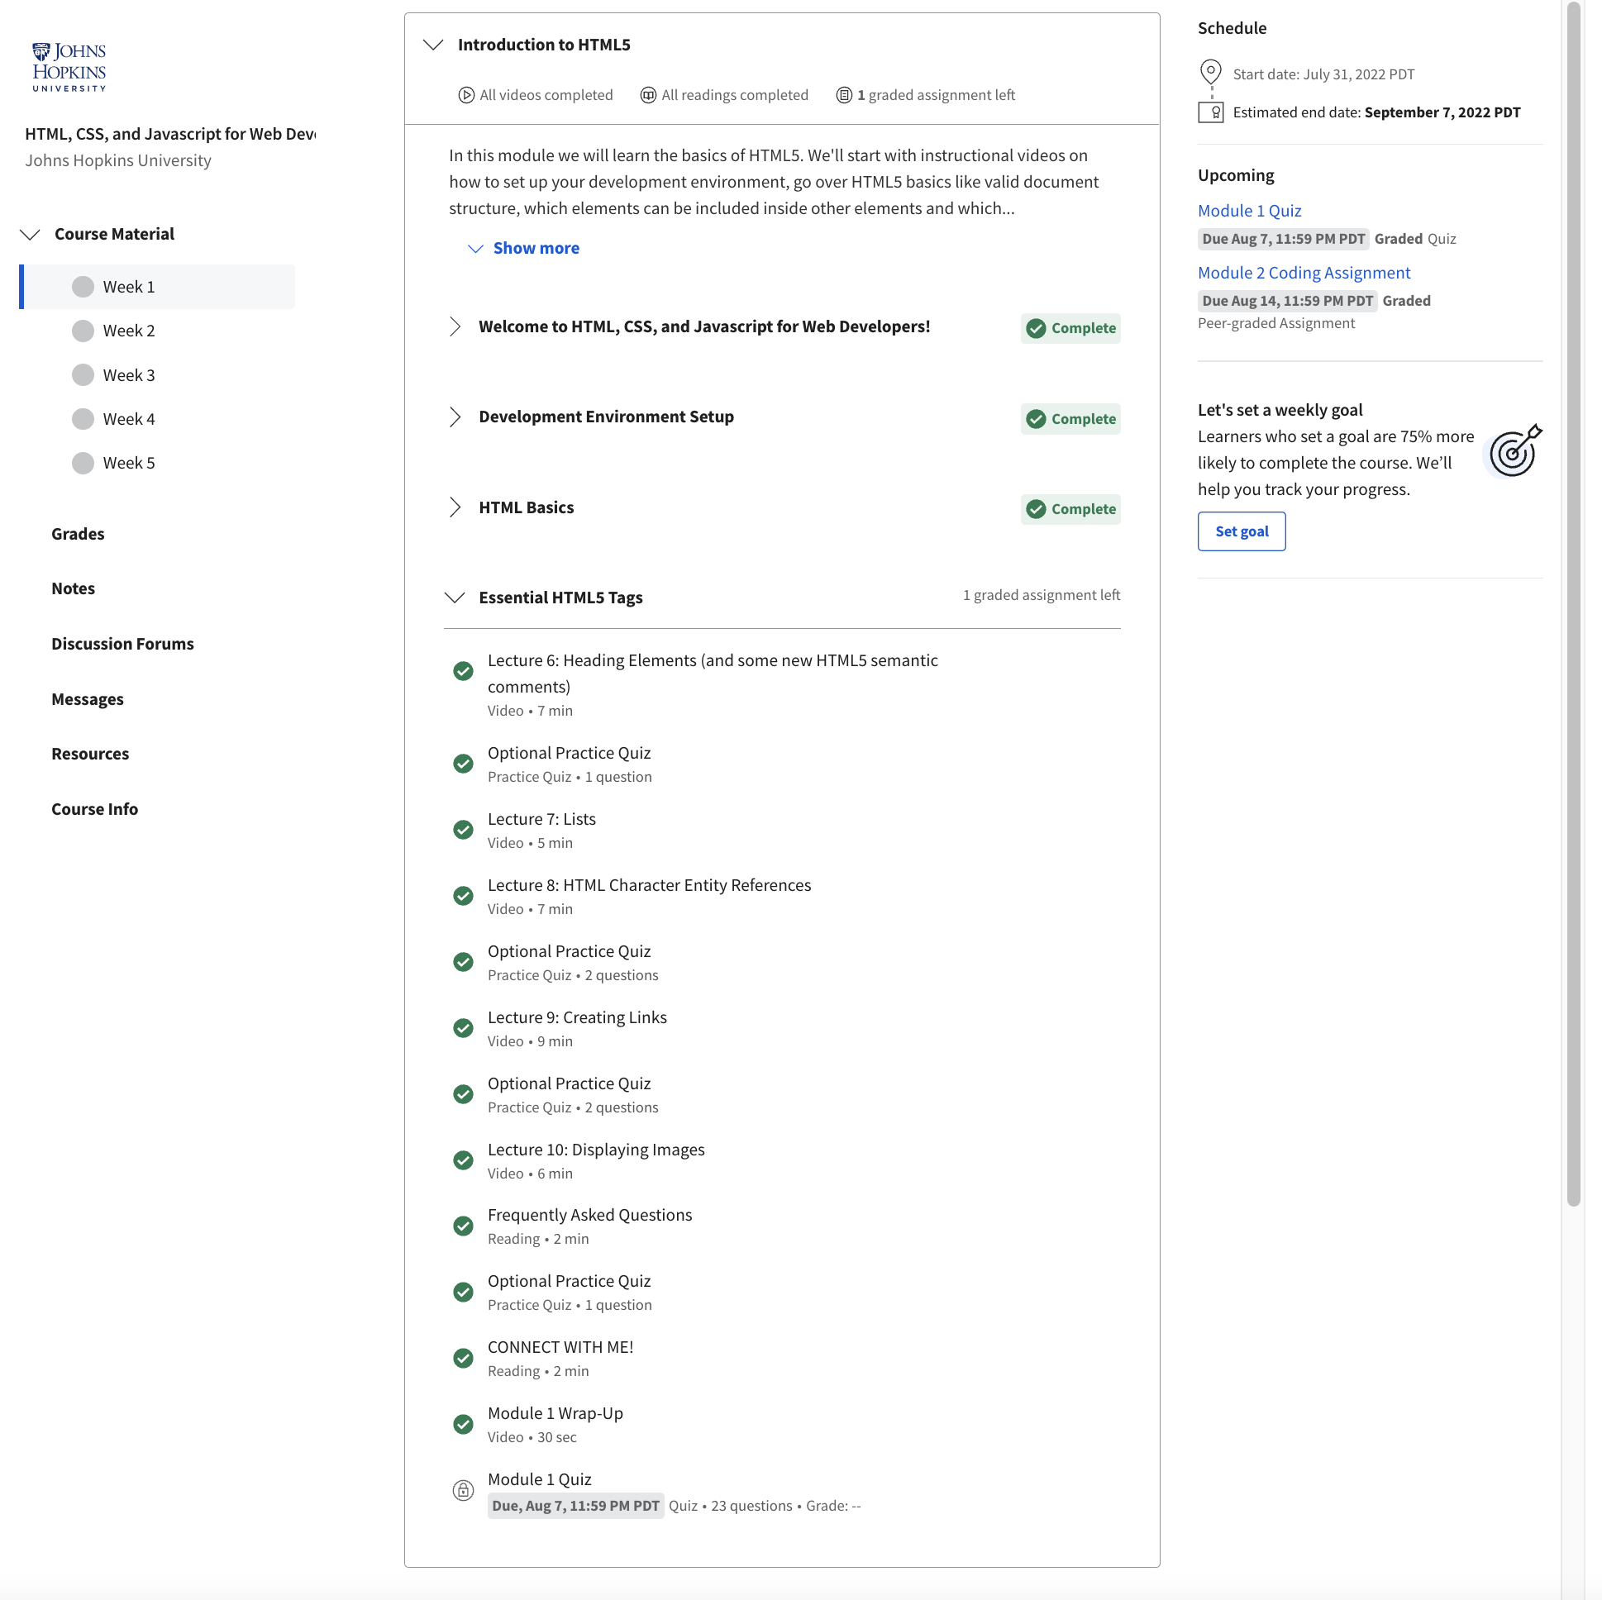Image resolution: width=1602 pixels, height=1600 pixels.
Task: Click the estimated end date calendar icon
Action: tap(1211, 110)
